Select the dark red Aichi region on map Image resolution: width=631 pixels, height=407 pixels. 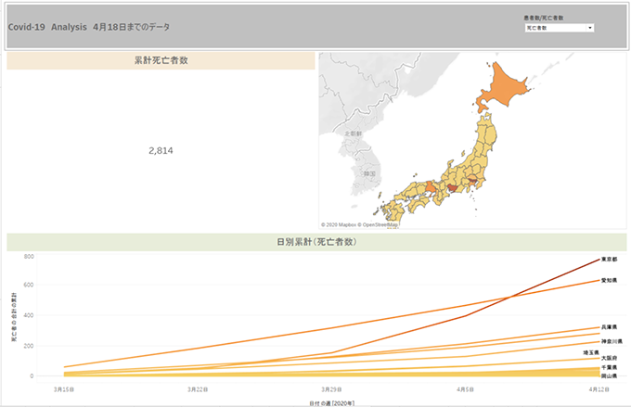[453, 188]
